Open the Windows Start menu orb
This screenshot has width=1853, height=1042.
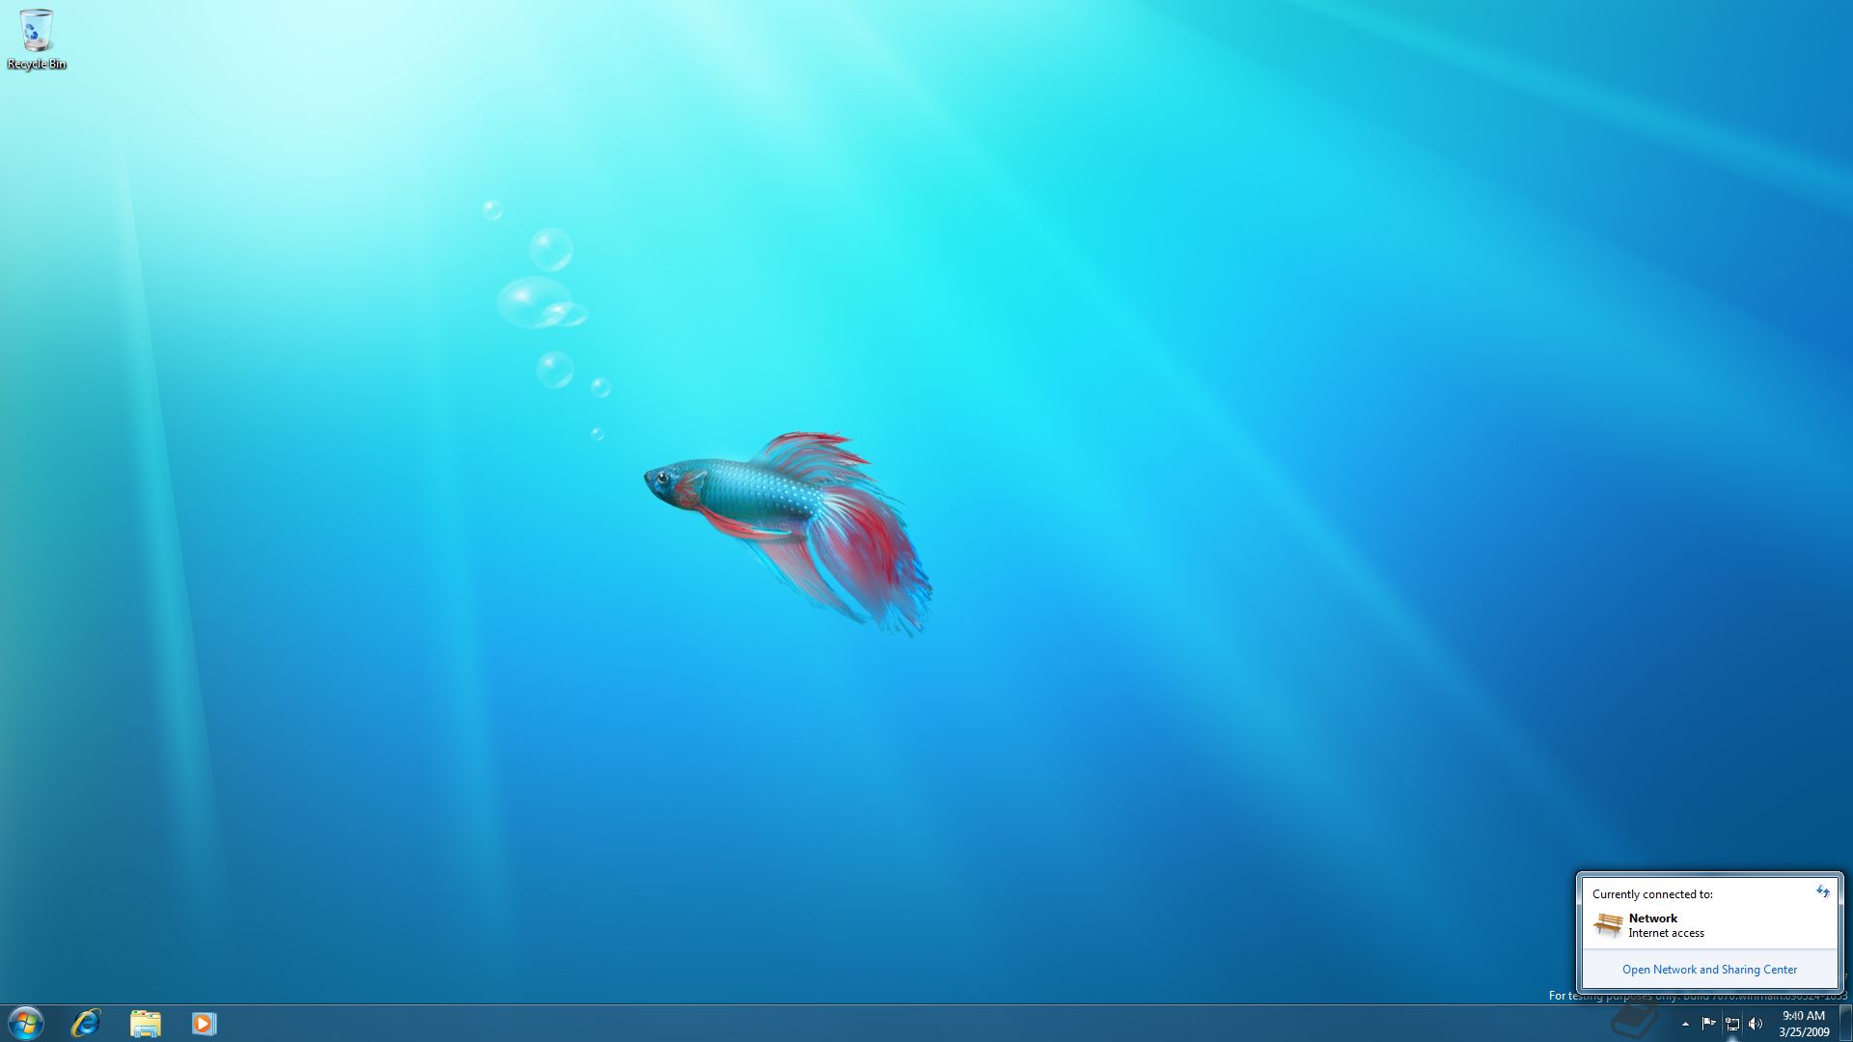(x=26, y=1023)
